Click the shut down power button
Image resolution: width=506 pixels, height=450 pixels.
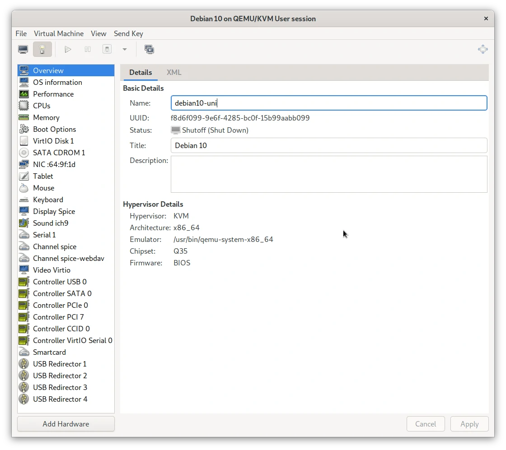click(x=107, y=49)
